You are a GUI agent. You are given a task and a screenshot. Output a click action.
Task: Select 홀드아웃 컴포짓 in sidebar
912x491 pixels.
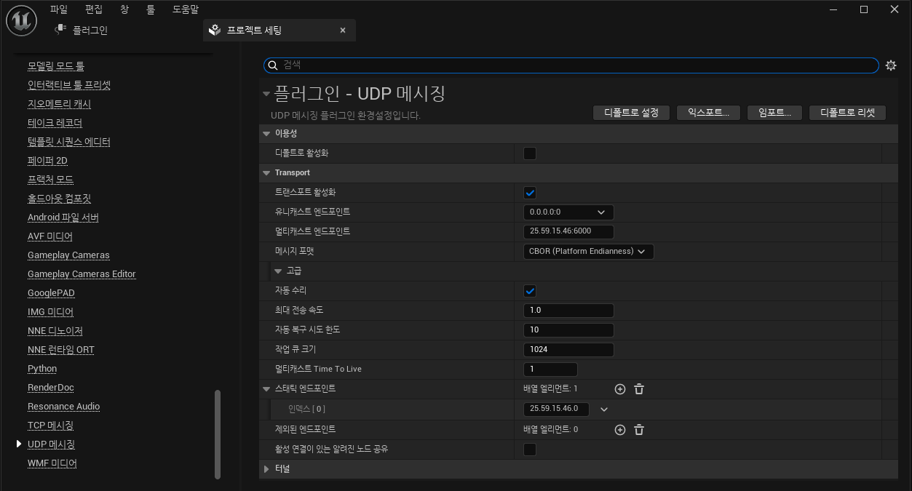[59, 199]
